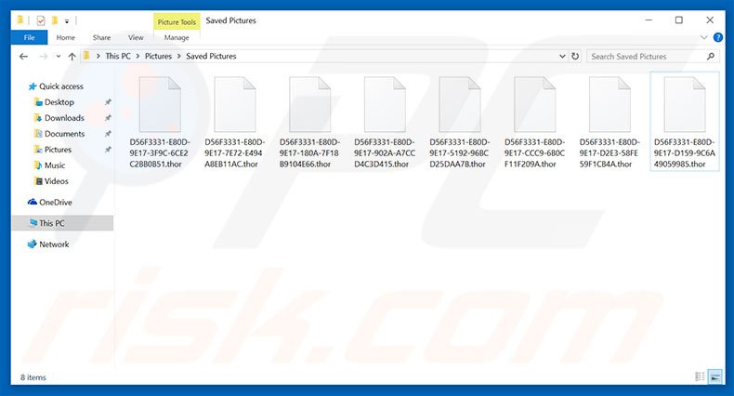This screenshot has height=396, width=734.
Task: Open OneDrive in the navigation pane
Action: coord(55,202)
